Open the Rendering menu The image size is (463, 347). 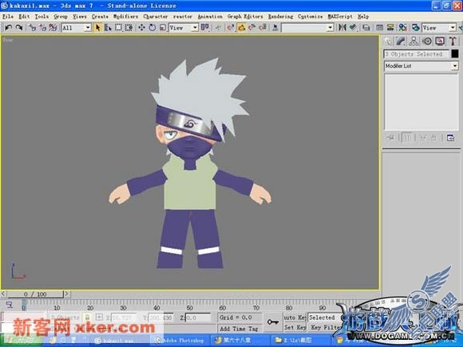(280, 17)
